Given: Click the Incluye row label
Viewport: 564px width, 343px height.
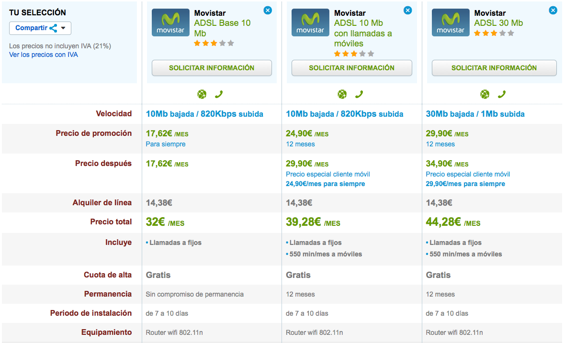Looking at the screenshot, I should click(118, 243).
